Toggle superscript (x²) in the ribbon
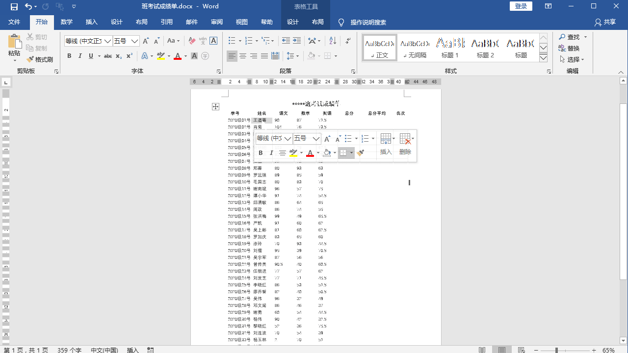This screenshot has height=353, width=628. point(130,56)
